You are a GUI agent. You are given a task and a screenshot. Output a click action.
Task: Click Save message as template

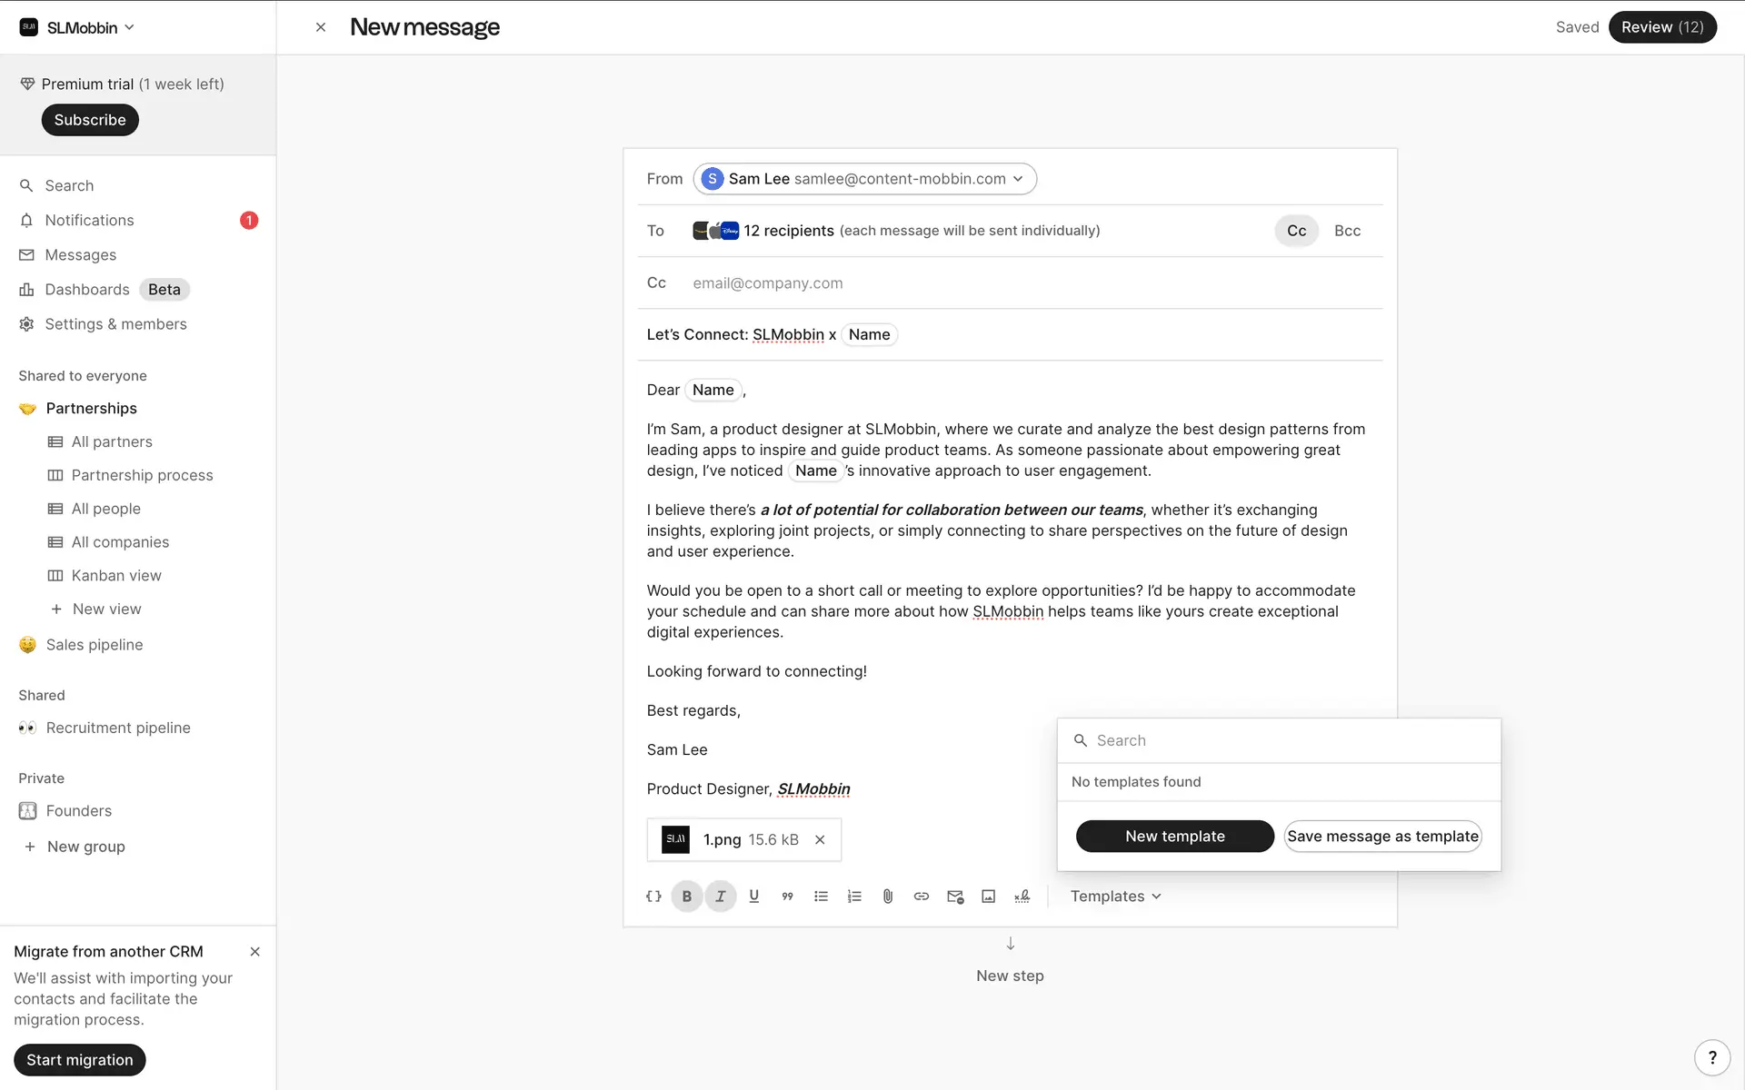pyautogui.click(x=1382, y=836)
